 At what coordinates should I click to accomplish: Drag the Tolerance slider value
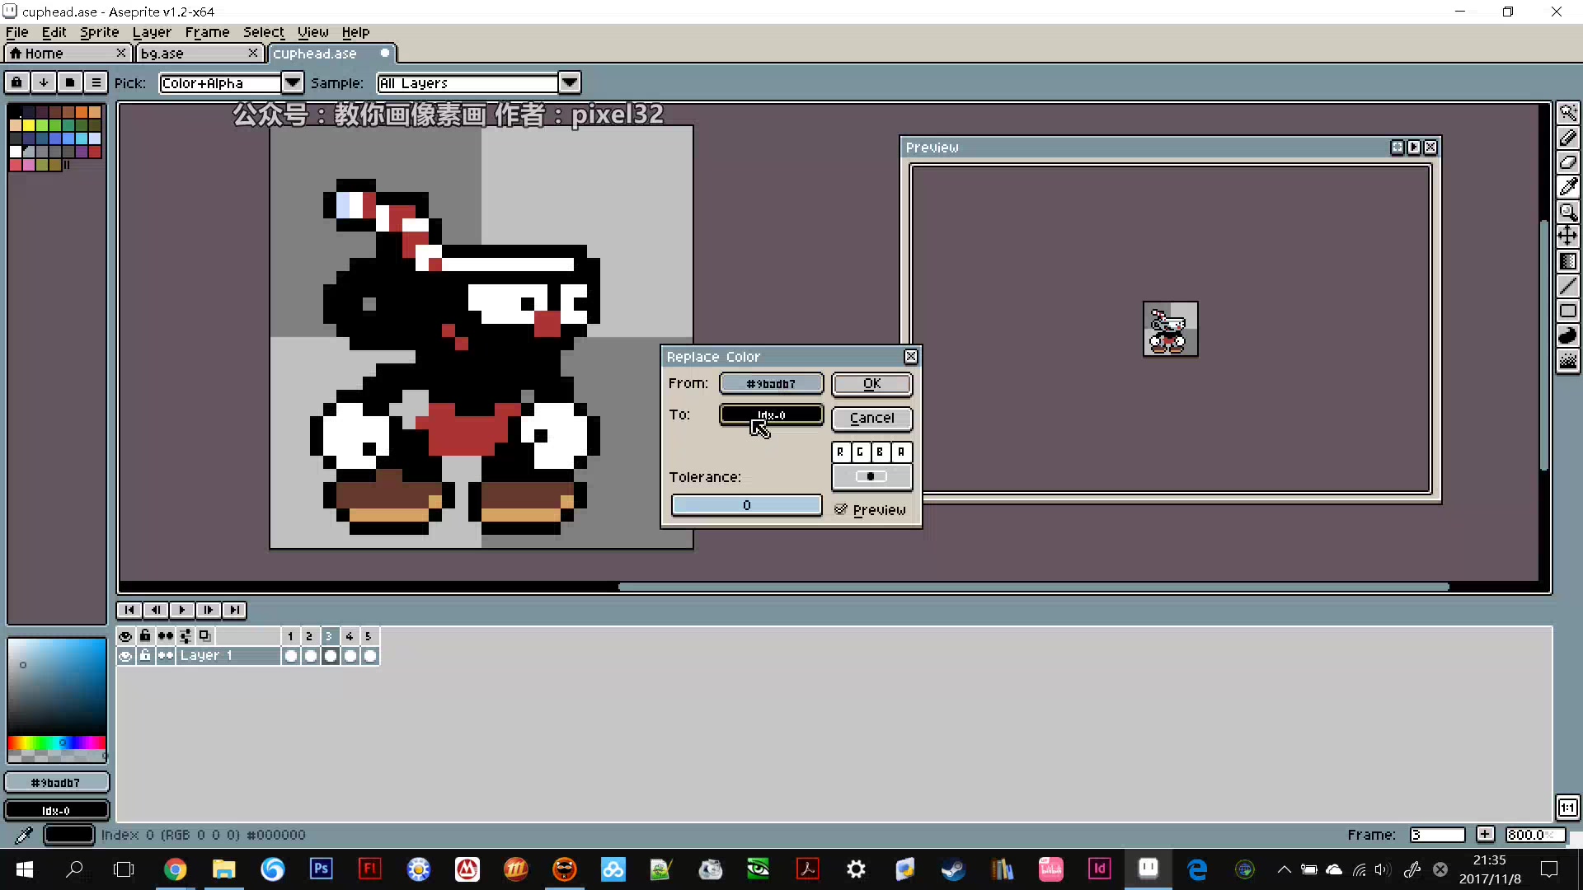point(746,504)
